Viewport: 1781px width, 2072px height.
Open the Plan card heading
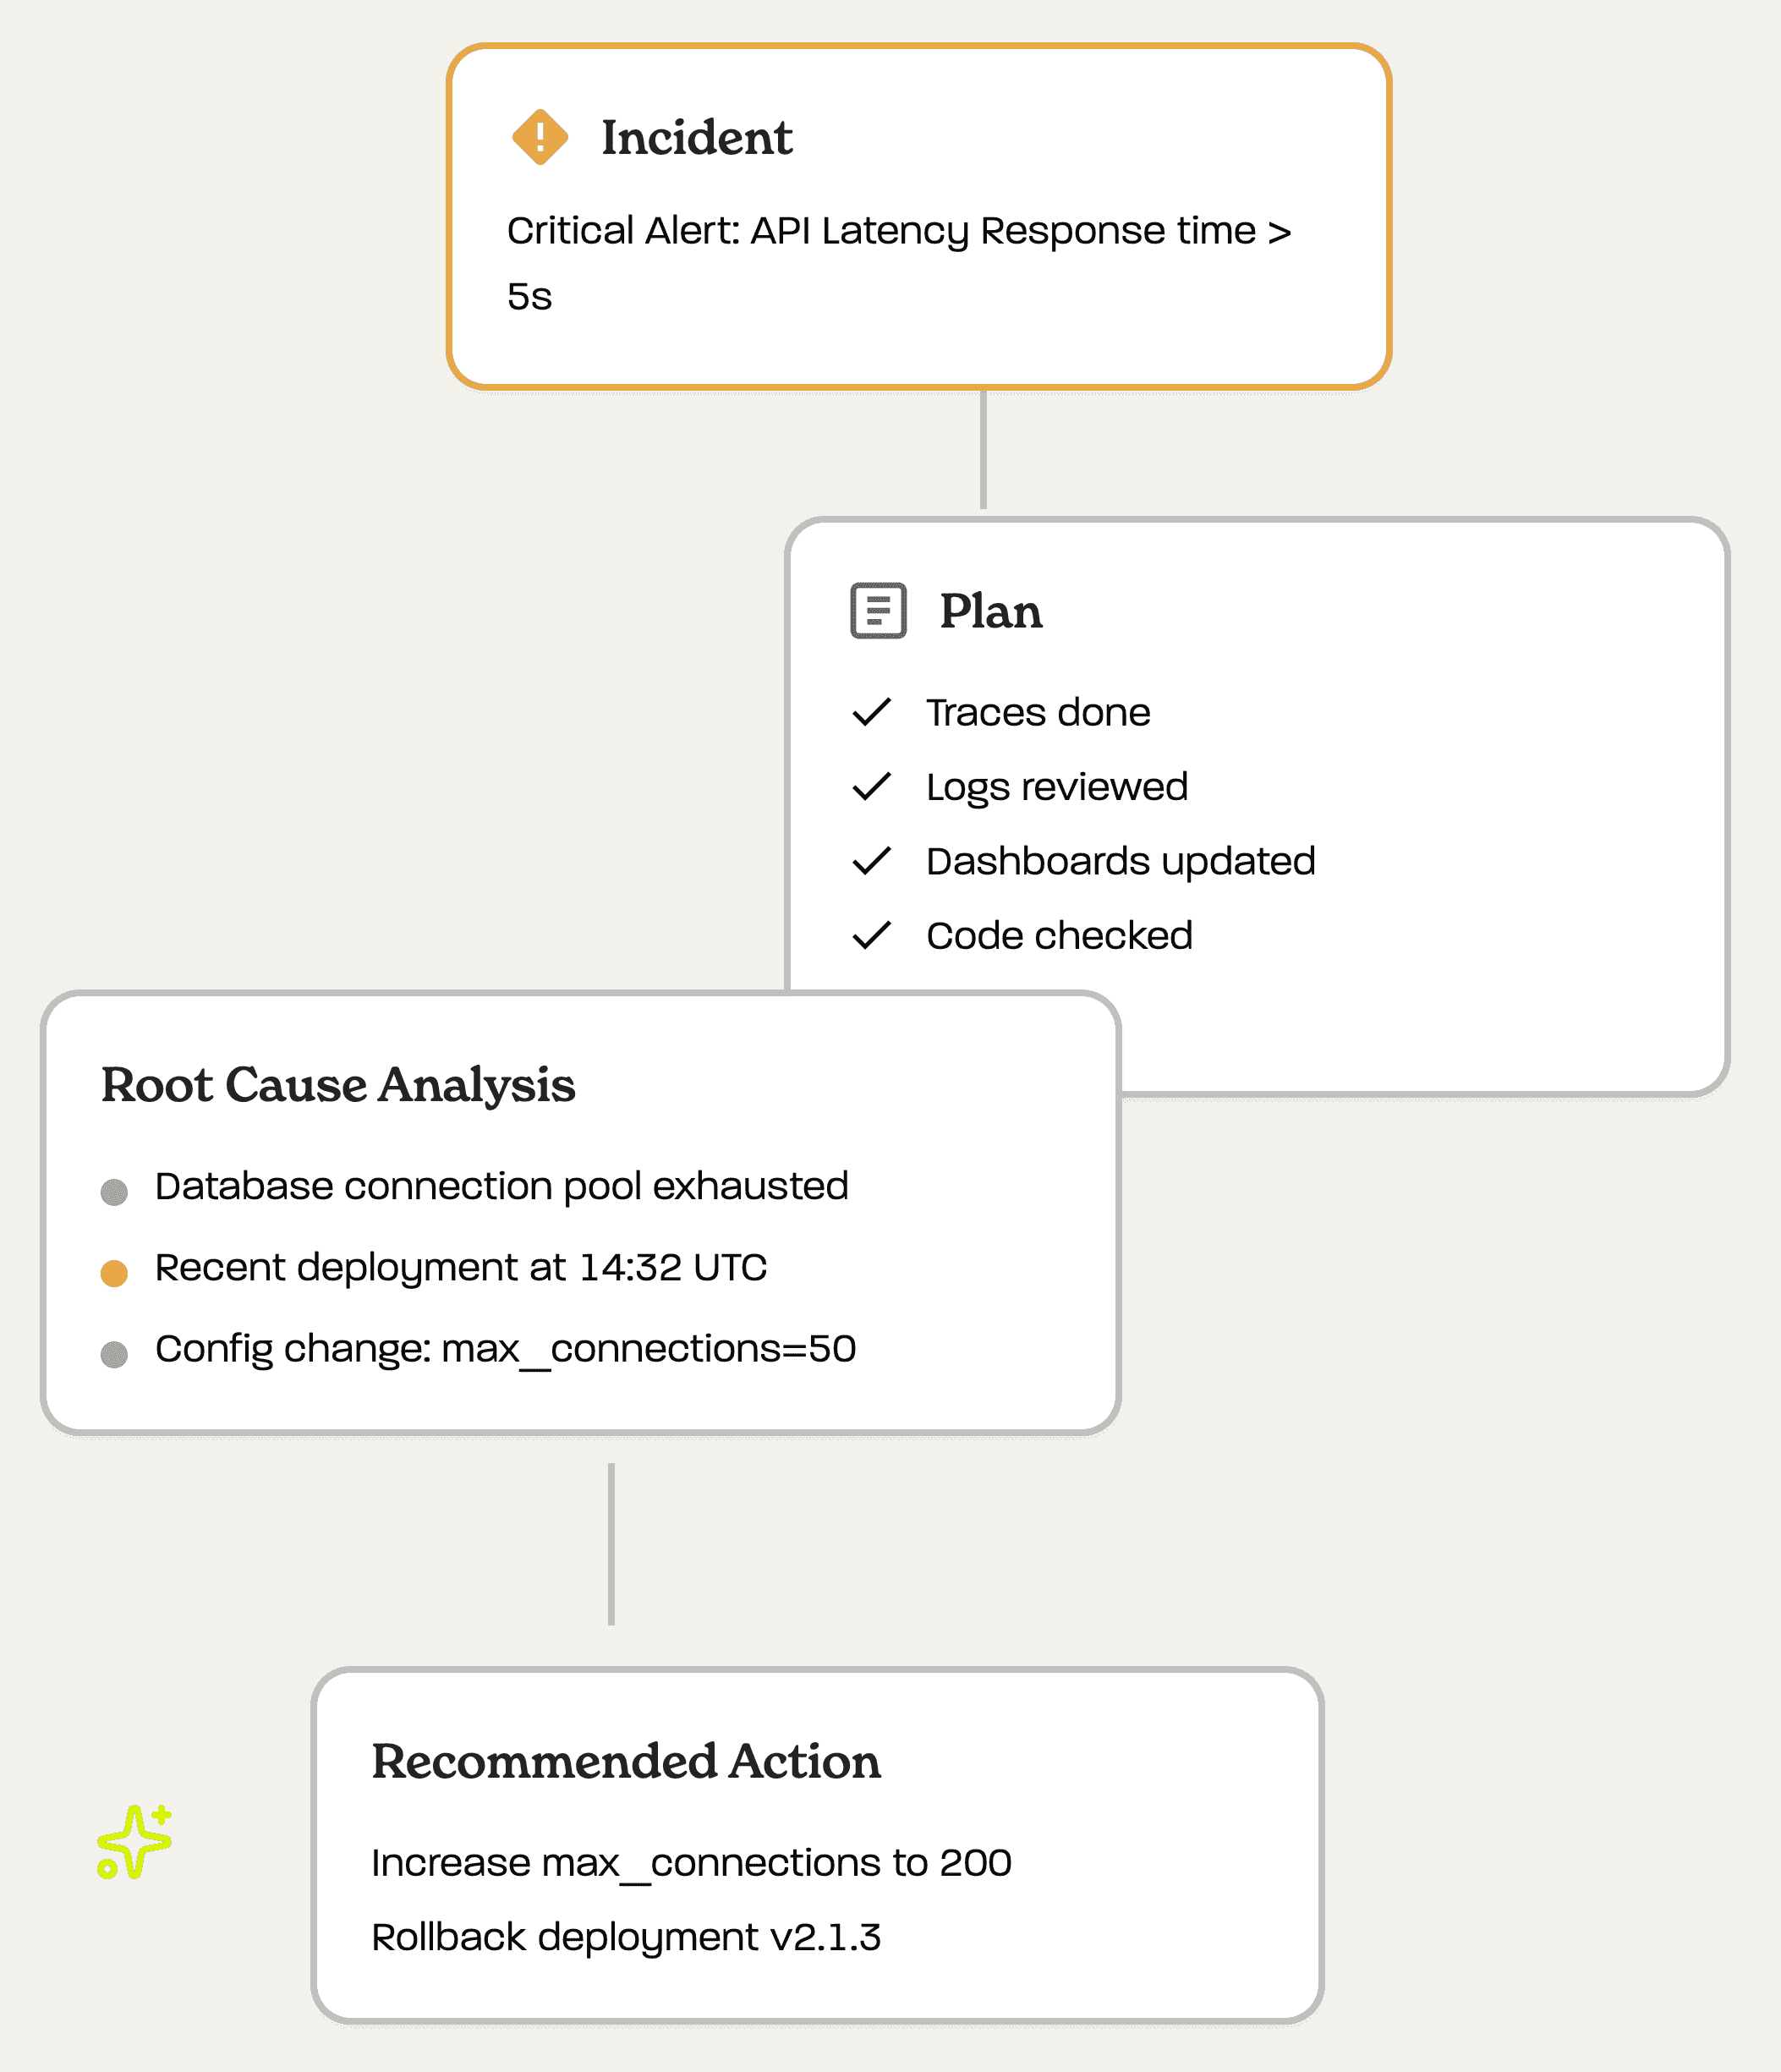click(x=990, y=611)
